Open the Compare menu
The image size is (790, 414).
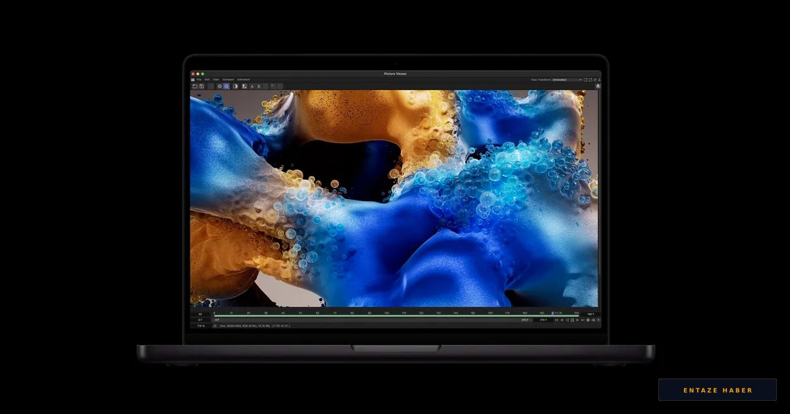click(228, 80)
